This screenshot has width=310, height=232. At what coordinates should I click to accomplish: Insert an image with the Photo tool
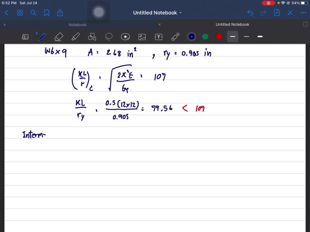[142, 37]
